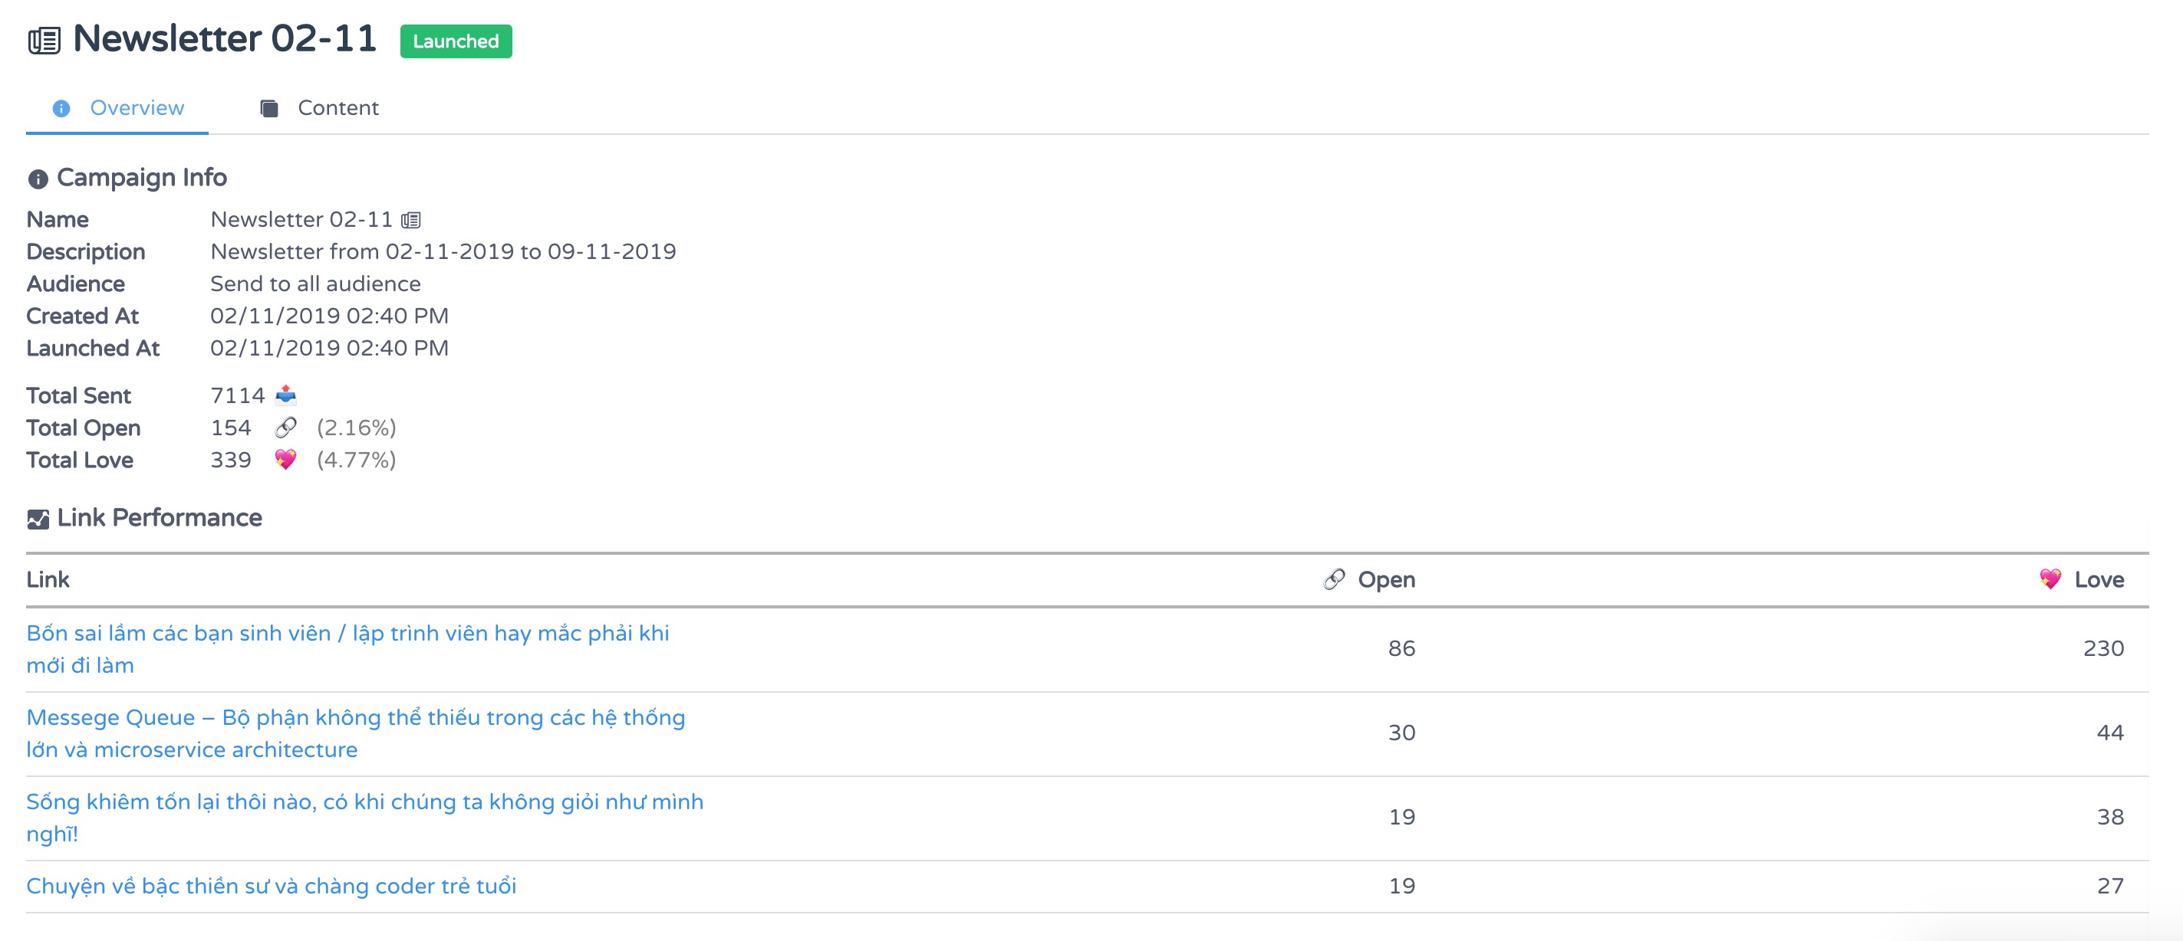Click the Overview tab info icon

pyautogui.click(x=61, y=108)
